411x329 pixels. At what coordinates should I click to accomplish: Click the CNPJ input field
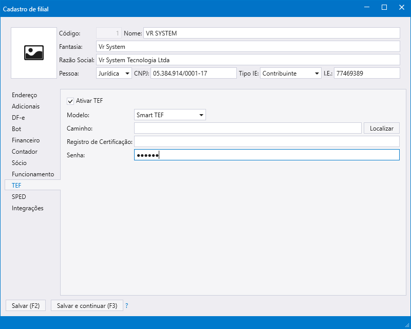(x=194, y=73)
